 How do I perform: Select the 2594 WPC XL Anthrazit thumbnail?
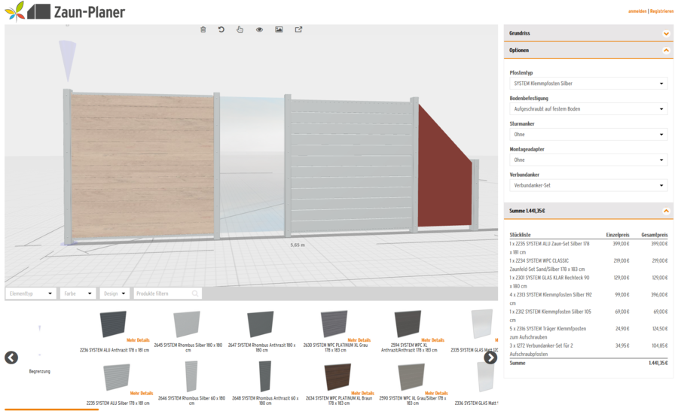pos(408,324)
